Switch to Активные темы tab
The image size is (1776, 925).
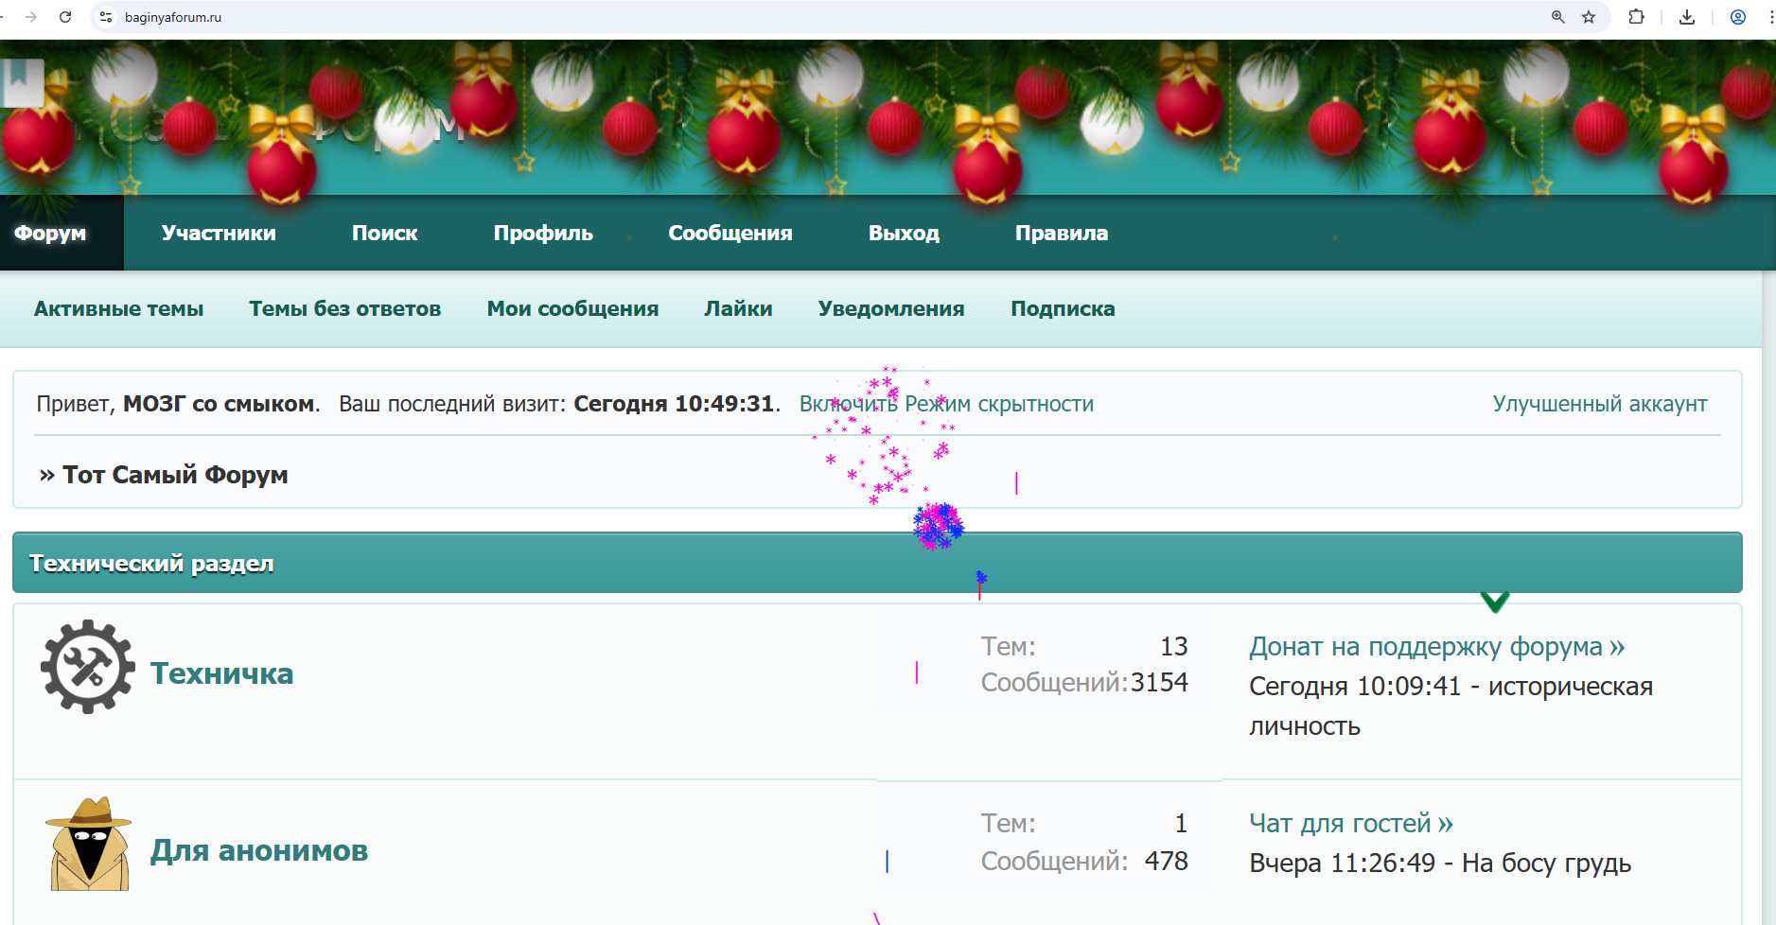click(x=118, y=309)
